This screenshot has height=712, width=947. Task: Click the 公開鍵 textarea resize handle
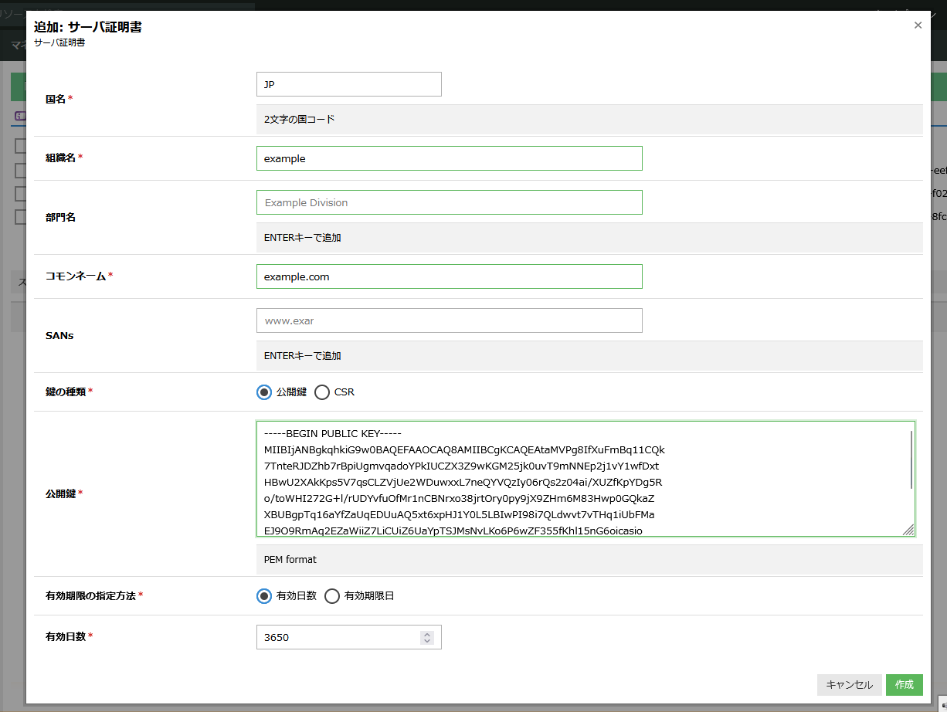(908, 530)
